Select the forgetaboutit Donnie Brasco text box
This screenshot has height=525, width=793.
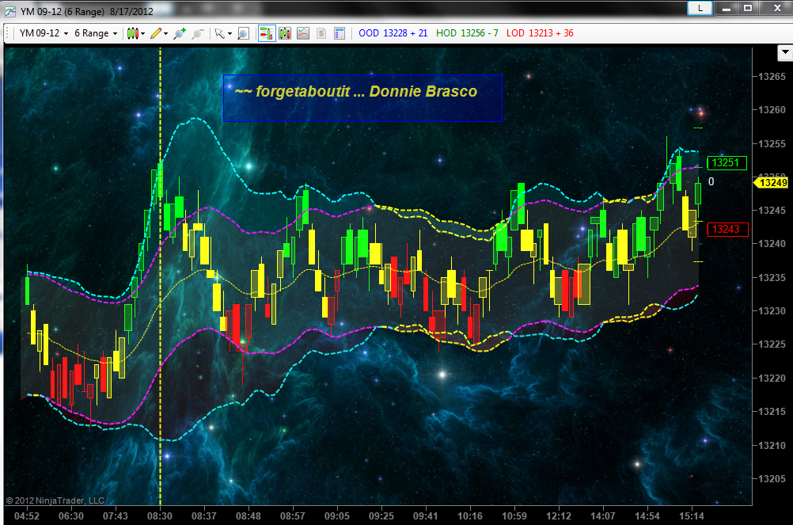click(x=362, y=98)
